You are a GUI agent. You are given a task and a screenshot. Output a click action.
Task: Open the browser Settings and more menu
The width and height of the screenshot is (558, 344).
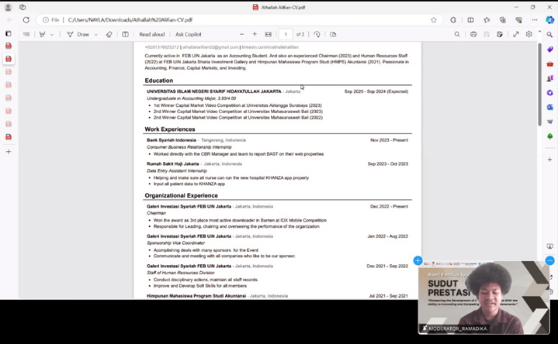535,19
